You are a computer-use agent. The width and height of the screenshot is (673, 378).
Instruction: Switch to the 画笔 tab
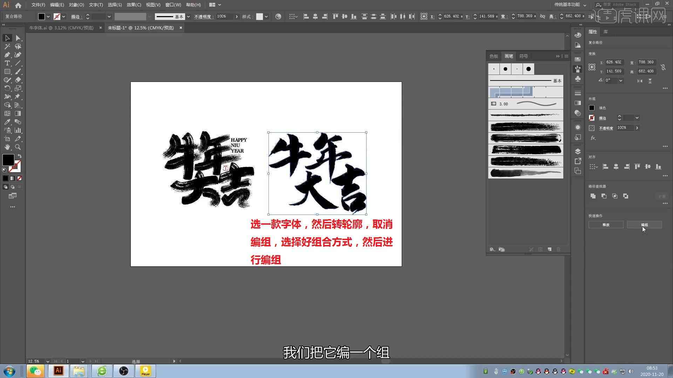click(509, 56)
